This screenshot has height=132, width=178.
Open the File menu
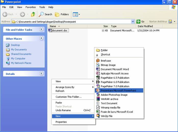(4, 7)
